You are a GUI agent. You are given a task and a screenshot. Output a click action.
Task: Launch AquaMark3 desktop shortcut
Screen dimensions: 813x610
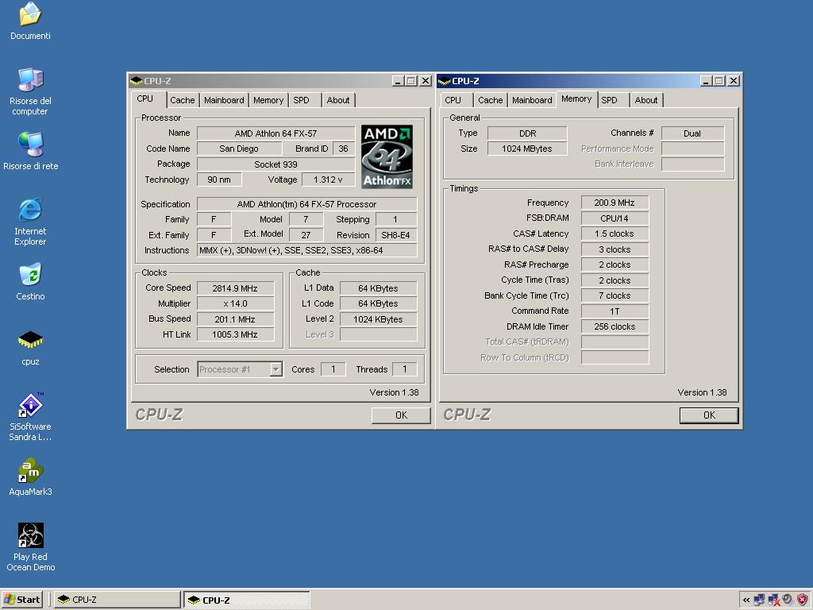30,471
